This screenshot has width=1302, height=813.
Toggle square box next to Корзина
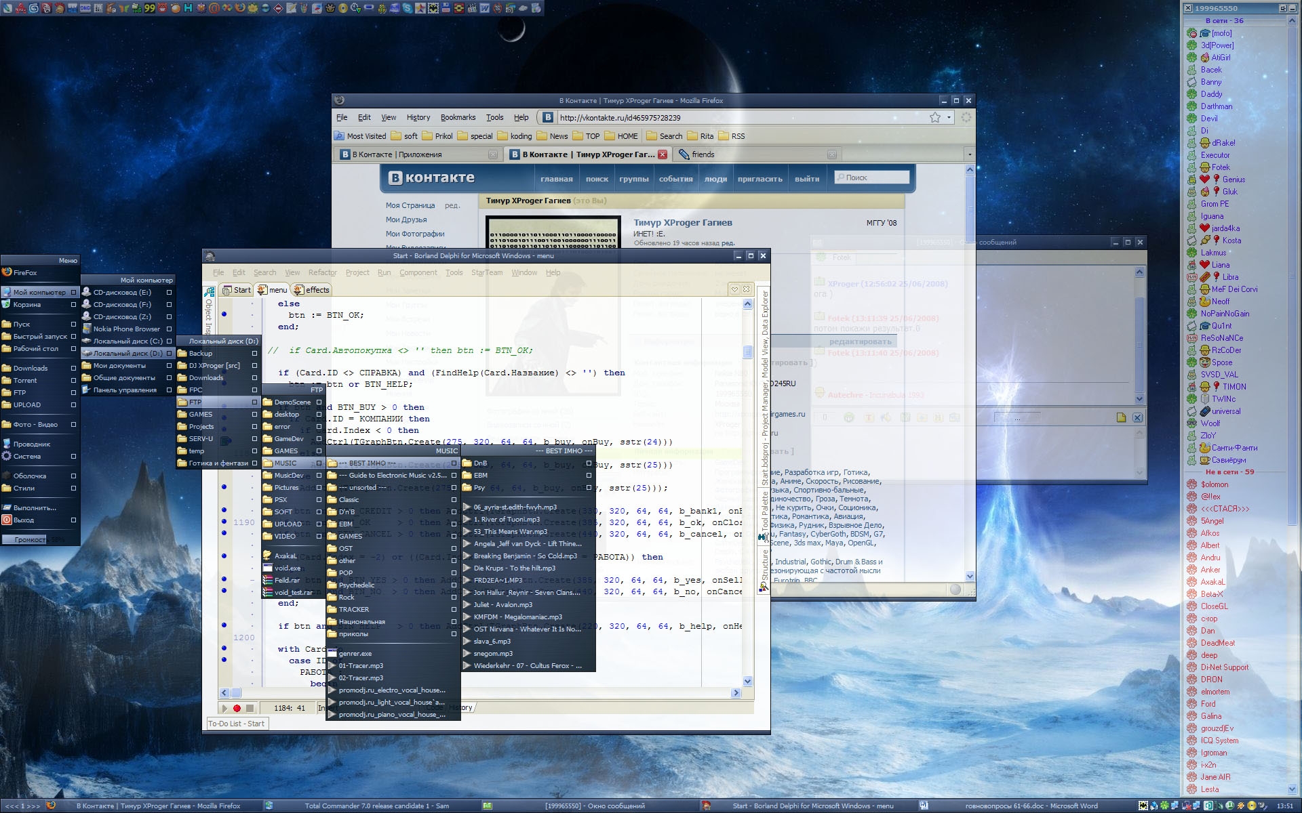coord(73,305)
